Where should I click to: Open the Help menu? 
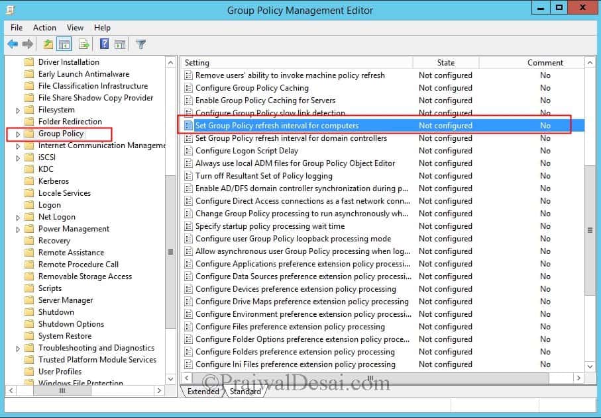point(102,28)
